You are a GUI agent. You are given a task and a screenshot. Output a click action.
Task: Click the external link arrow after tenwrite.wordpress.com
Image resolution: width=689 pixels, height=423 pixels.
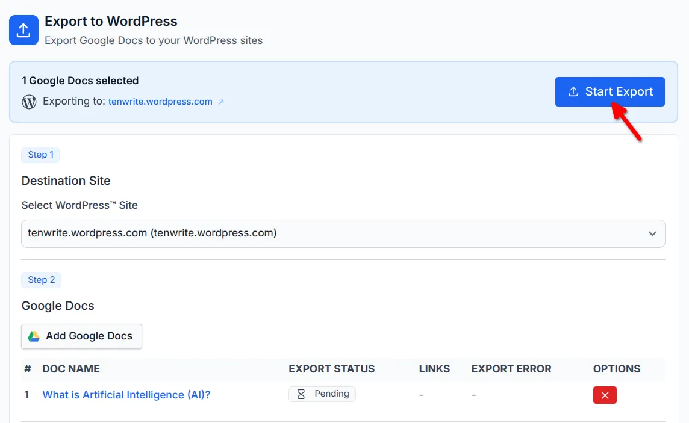click(221, 101)
